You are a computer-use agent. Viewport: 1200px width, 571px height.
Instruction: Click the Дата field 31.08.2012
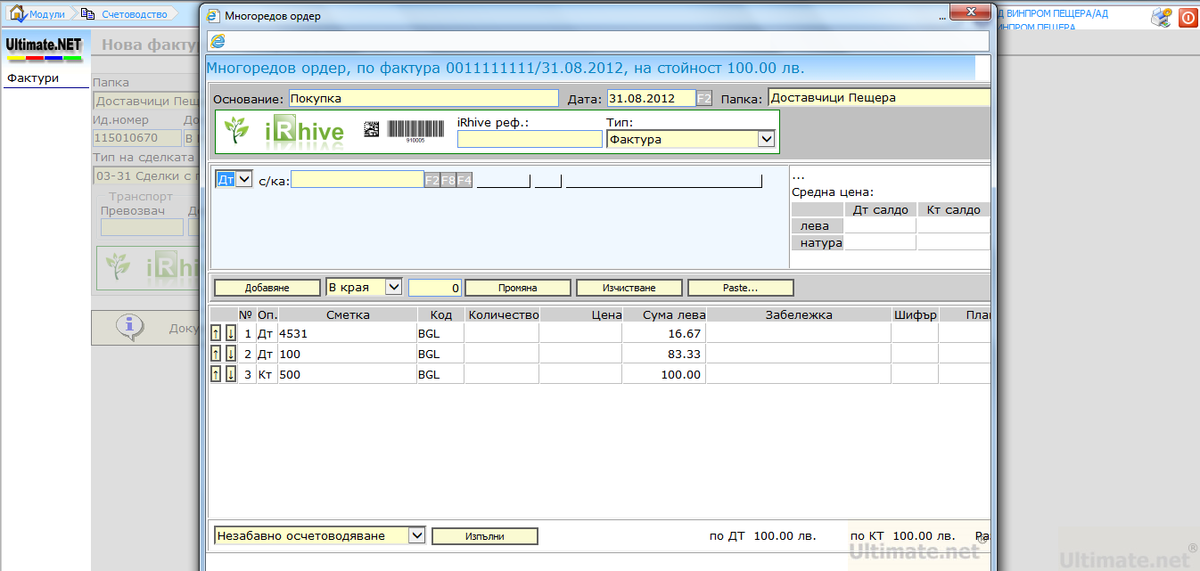[651, 98]
